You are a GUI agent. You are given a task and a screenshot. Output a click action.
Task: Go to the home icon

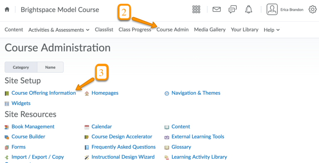tap(7, 10)
